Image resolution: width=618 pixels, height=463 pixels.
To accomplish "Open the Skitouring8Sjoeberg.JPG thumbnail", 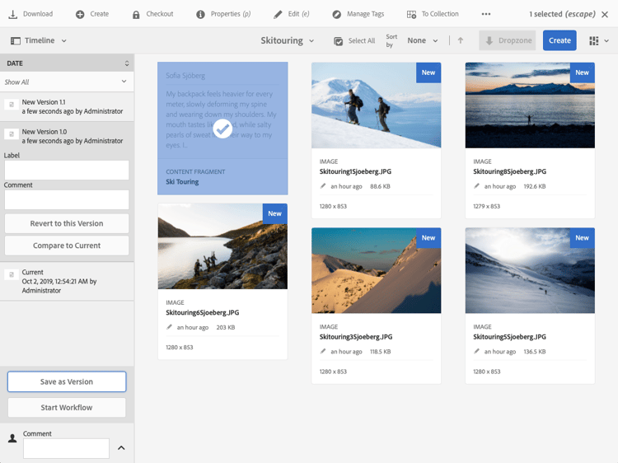I will click(x=530, y=105).
